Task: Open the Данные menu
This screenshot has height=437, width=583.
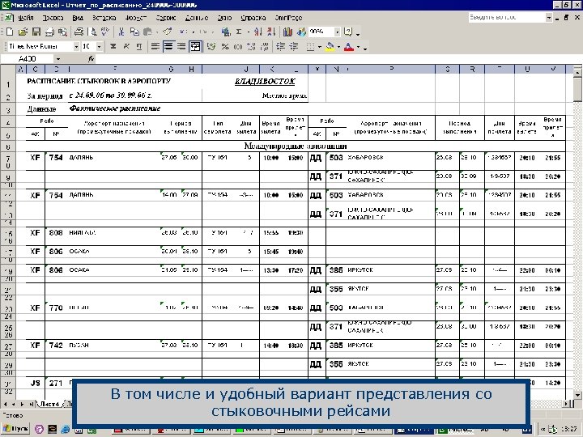Action: pyautogui.click(x=196, y=18)
